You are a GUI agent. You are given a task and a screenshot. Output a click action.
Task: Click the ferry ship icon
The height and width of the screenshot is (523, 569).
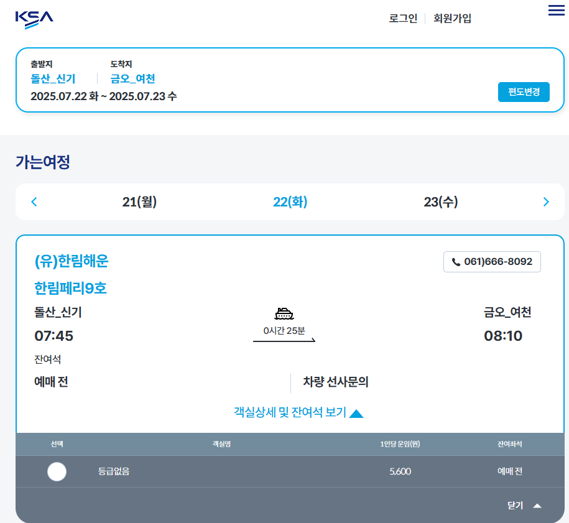click(x=284, y=313)
